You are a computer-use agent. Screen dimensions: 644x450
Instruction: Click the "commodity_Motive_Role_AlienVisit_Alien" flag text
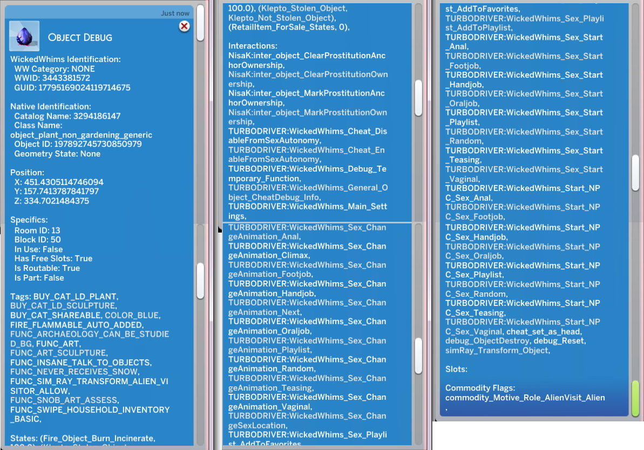(x=525, y=398)
